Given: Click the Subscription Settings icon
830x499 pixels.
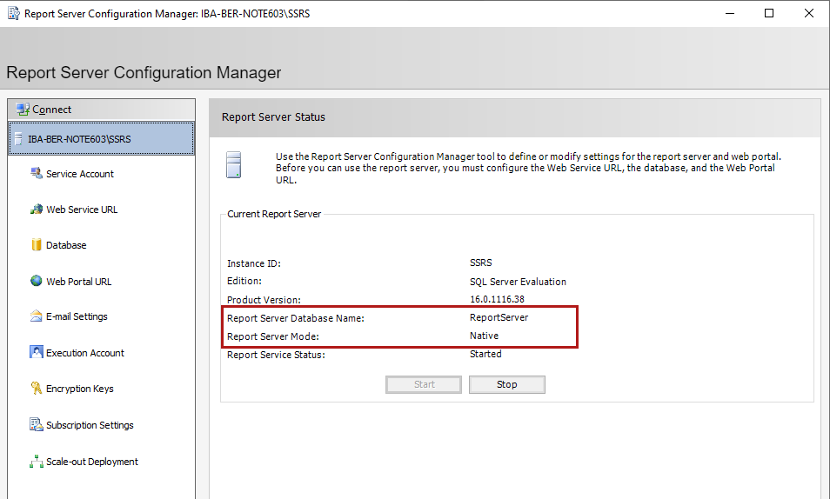Looking at the screenshot, I should click(x=36, y=424).
